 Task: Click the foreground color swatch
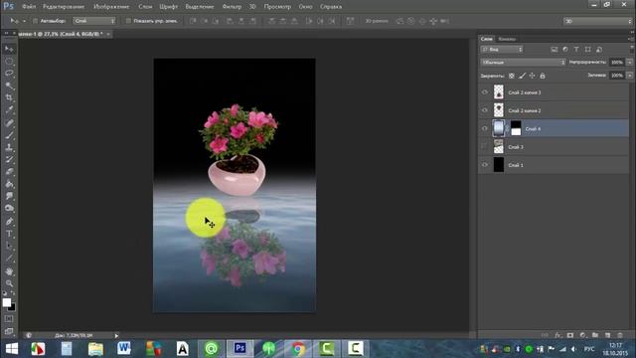[x=7, y=302]
